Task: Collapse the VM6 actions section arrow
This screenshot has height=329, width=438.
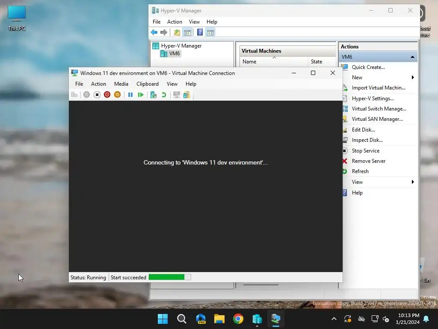Action: coord(412,57)
